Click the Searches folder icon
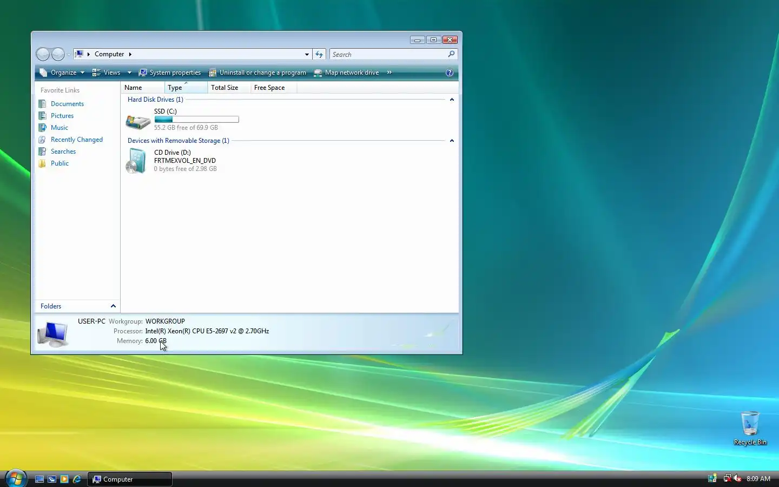The height and width of the screenshot is (487, 779). [x=42, y=151]
